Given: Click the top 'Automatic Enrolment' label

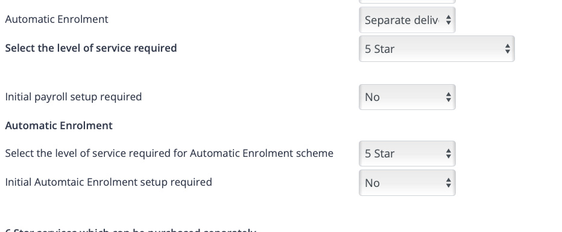Looking at the screenshot, I should click(57, 19).
